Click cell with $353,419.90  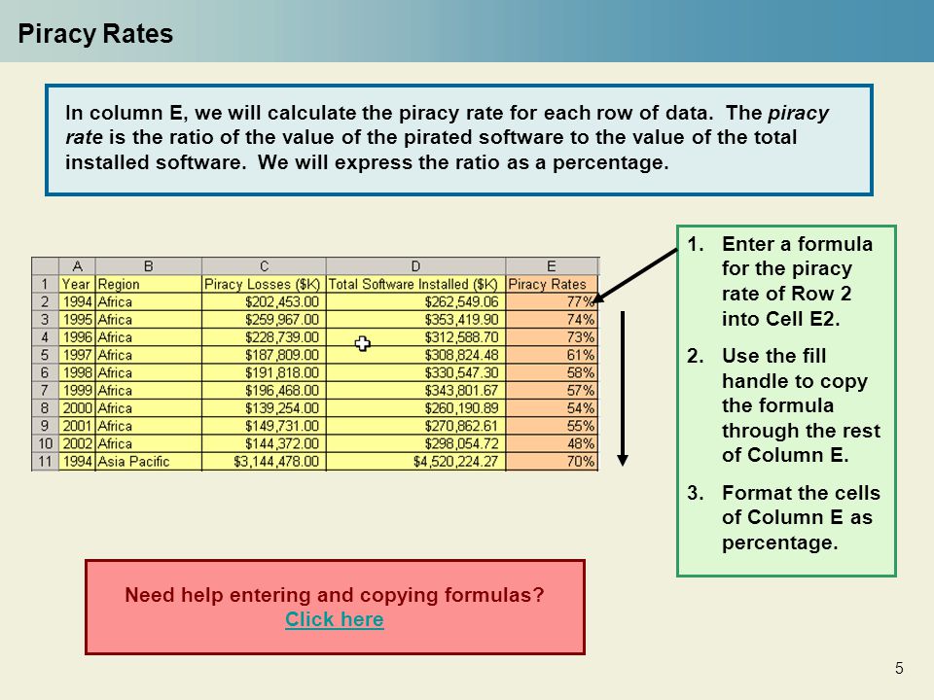415,320
